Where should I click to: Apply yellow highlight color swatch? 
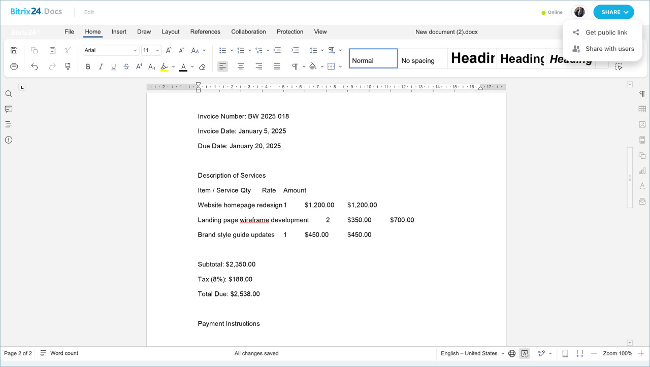coord(164,66)
